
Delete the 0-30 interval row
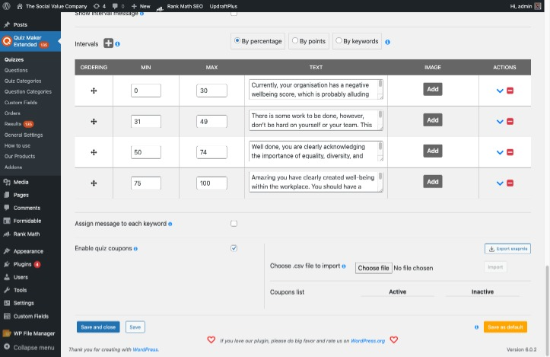[510, 91]
